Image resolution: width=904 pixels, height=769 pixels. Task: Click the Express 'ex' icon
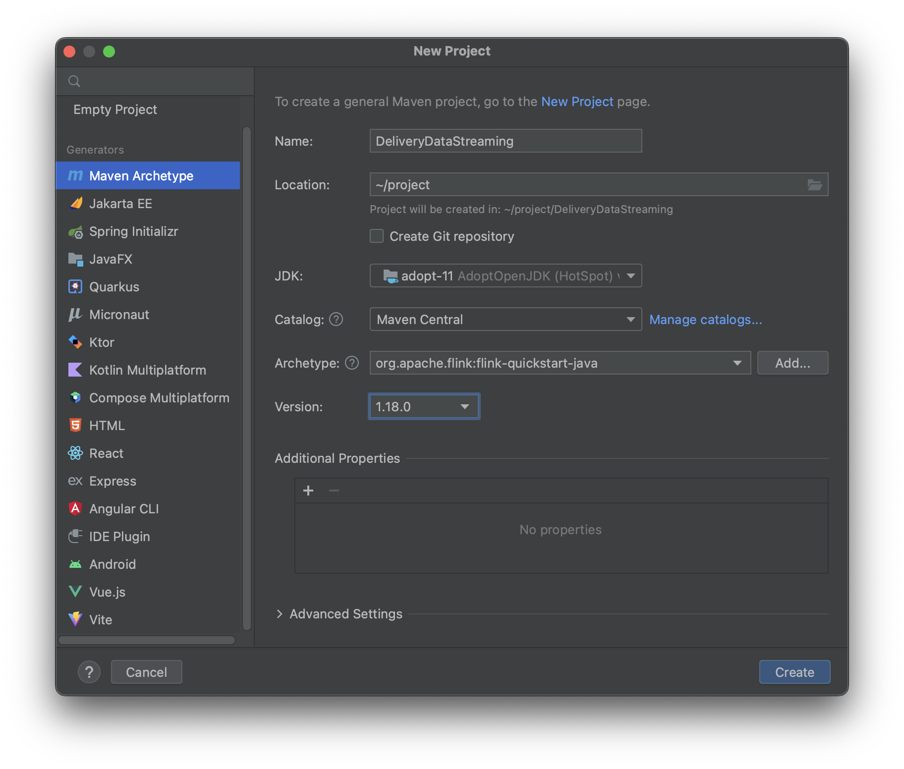click(x=75, y=481)
